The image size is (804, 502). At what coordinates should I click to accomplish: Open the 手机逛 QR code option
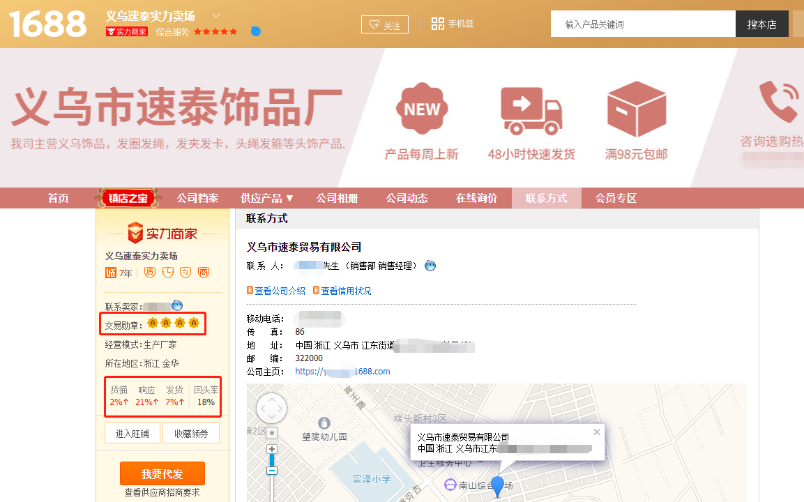point(453,24)
